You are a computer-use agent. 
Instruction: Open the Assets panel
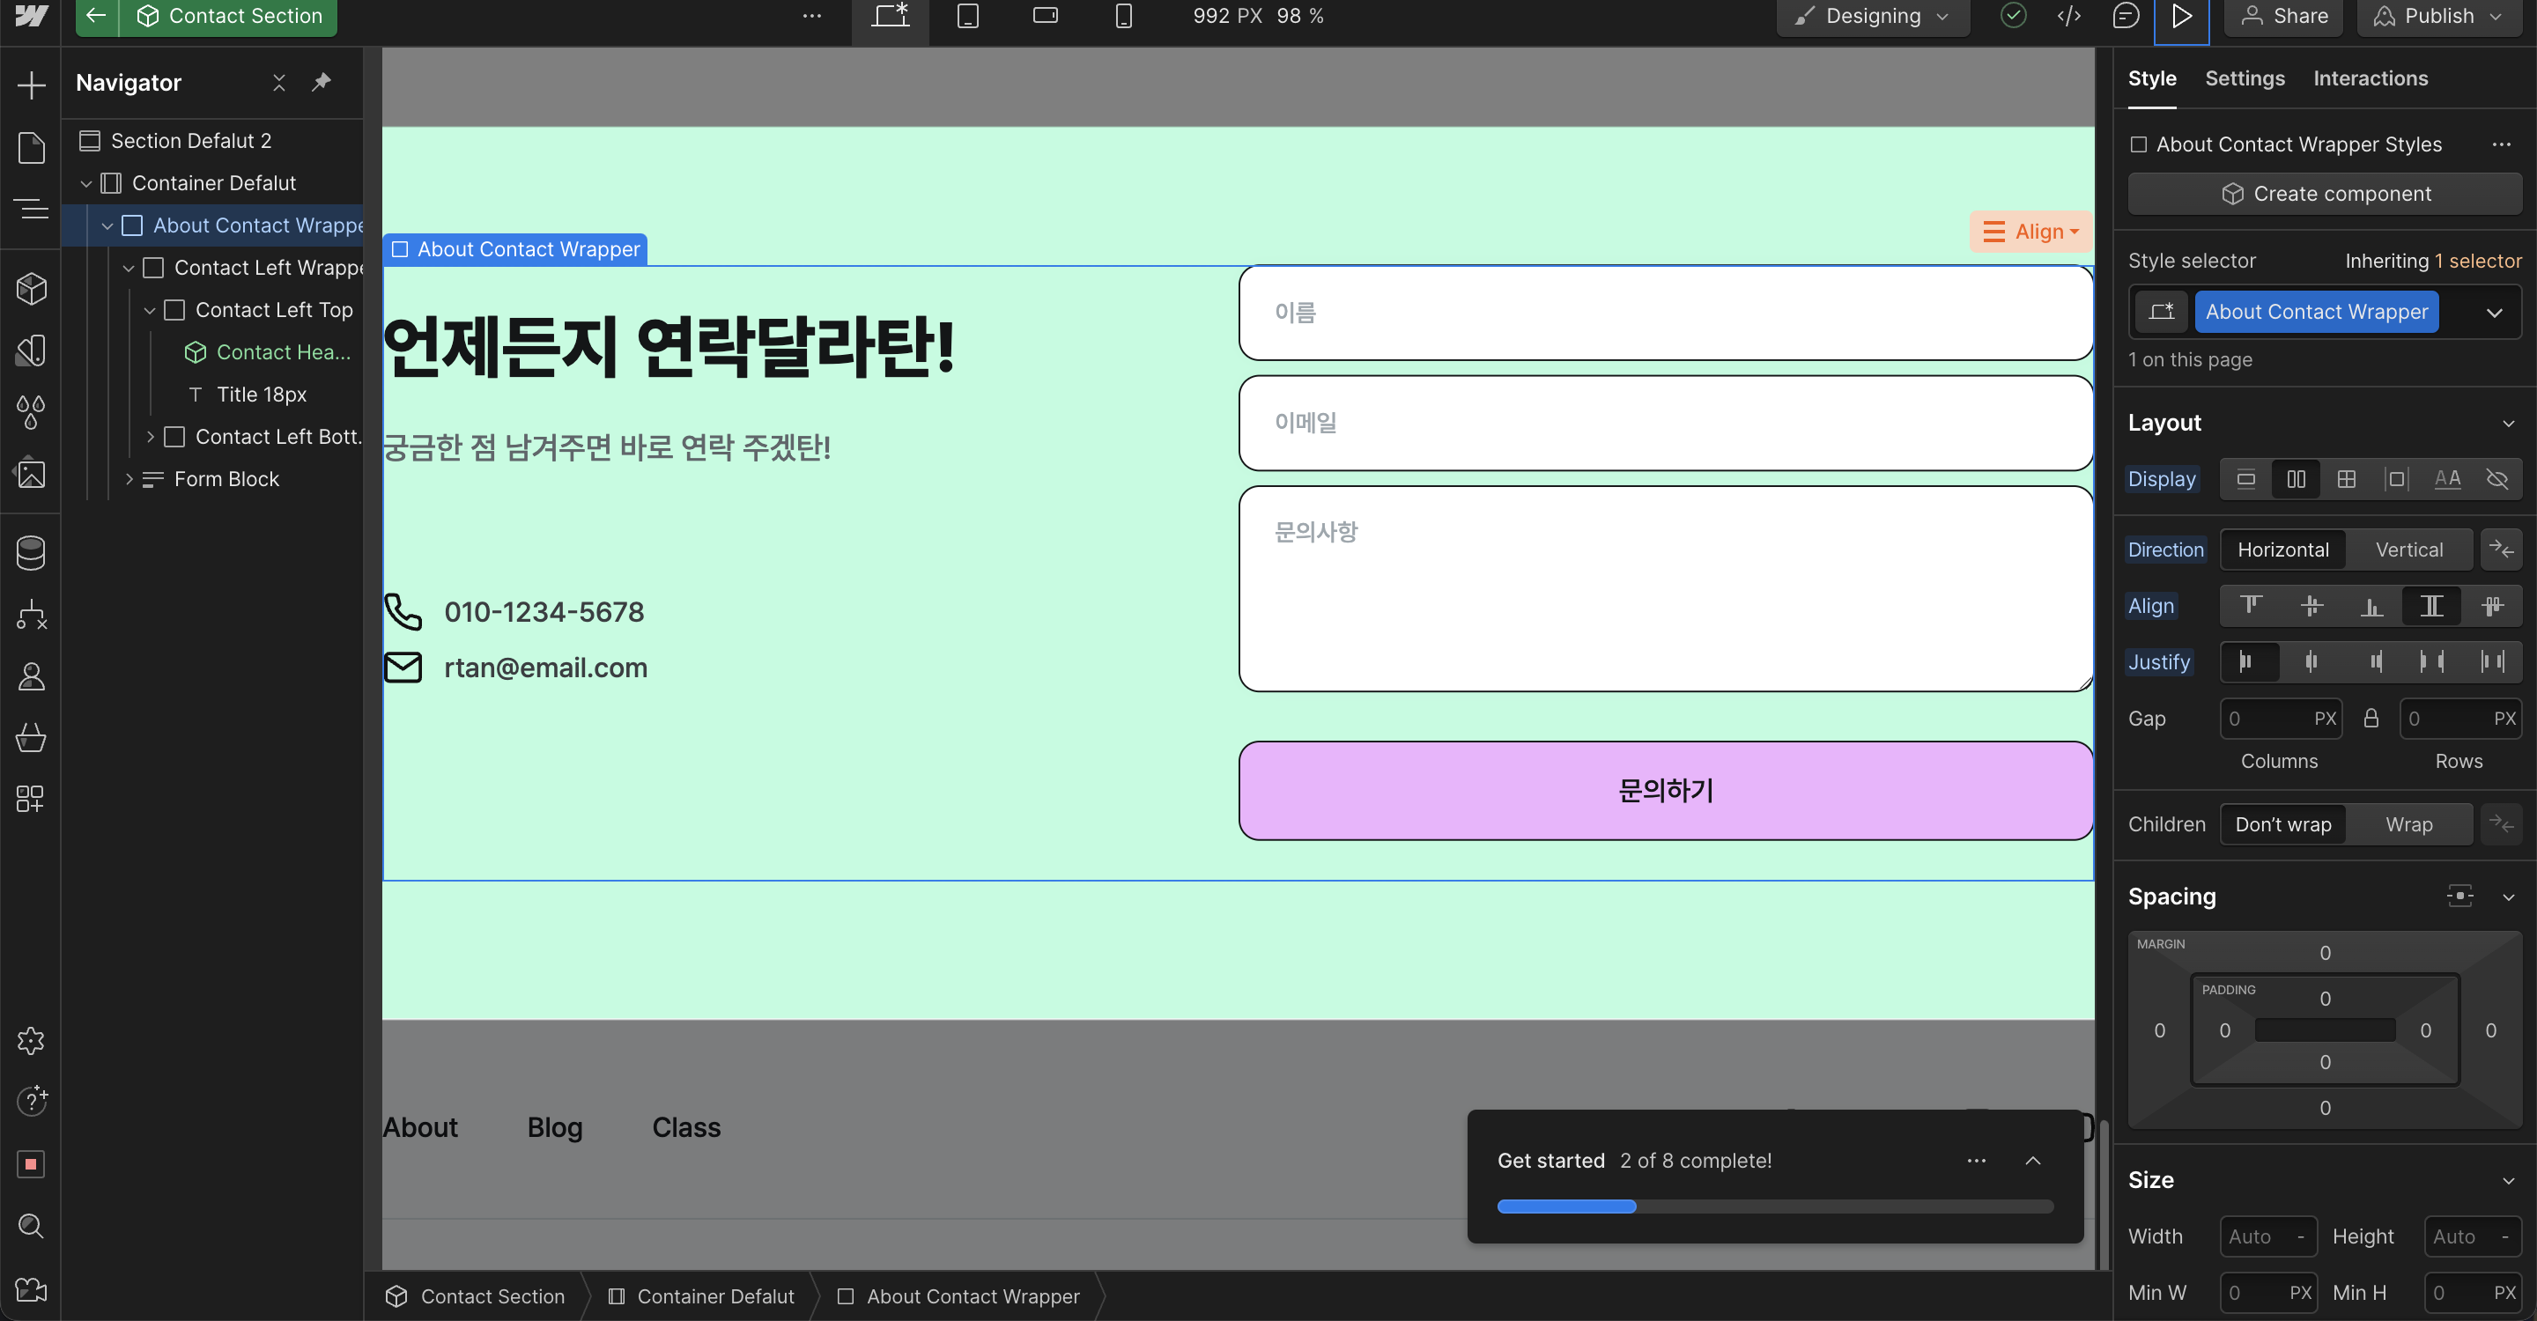(31, 474)
